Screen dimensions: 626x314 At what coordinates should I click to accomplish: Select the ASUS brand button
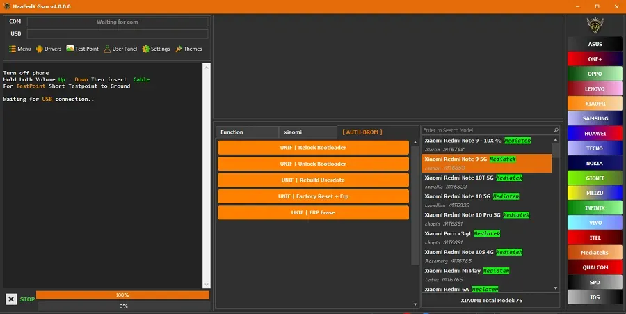point(595,44)
